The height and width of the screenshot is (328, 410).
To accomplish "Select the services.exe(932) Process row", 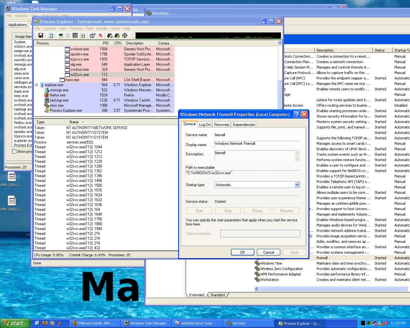I will point(106,142).
